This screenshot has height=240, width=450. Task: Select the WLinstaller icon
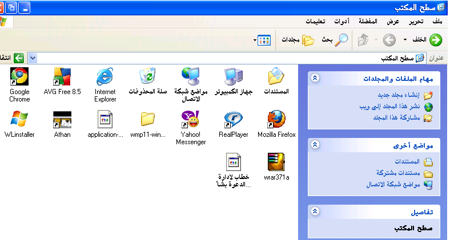pyautogui.click(x=19, y=119)
